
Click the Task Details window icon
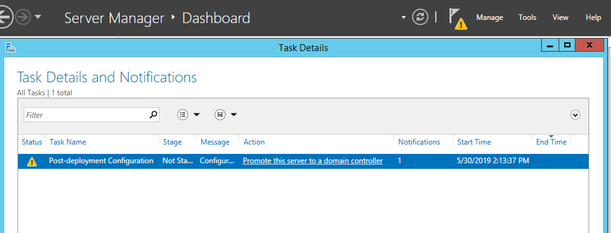click(x=10, y=47)
